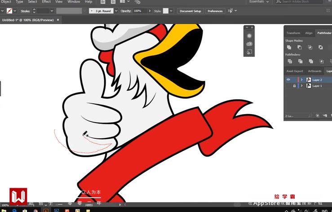
Task: Switch to the Artboards tab
Action: point(314,71)
